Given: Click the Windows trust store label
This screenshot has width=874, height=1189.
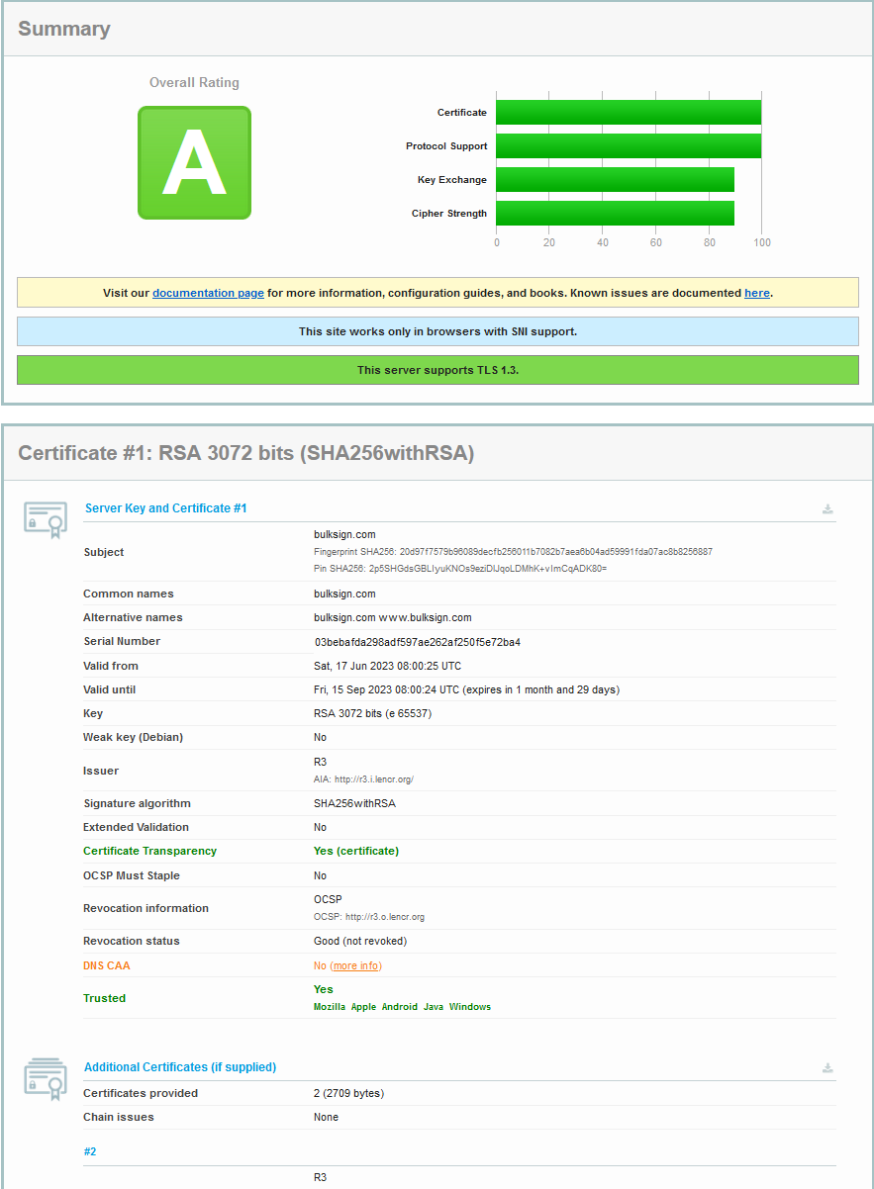Looking at the screenshot, I should point(470,1007).
